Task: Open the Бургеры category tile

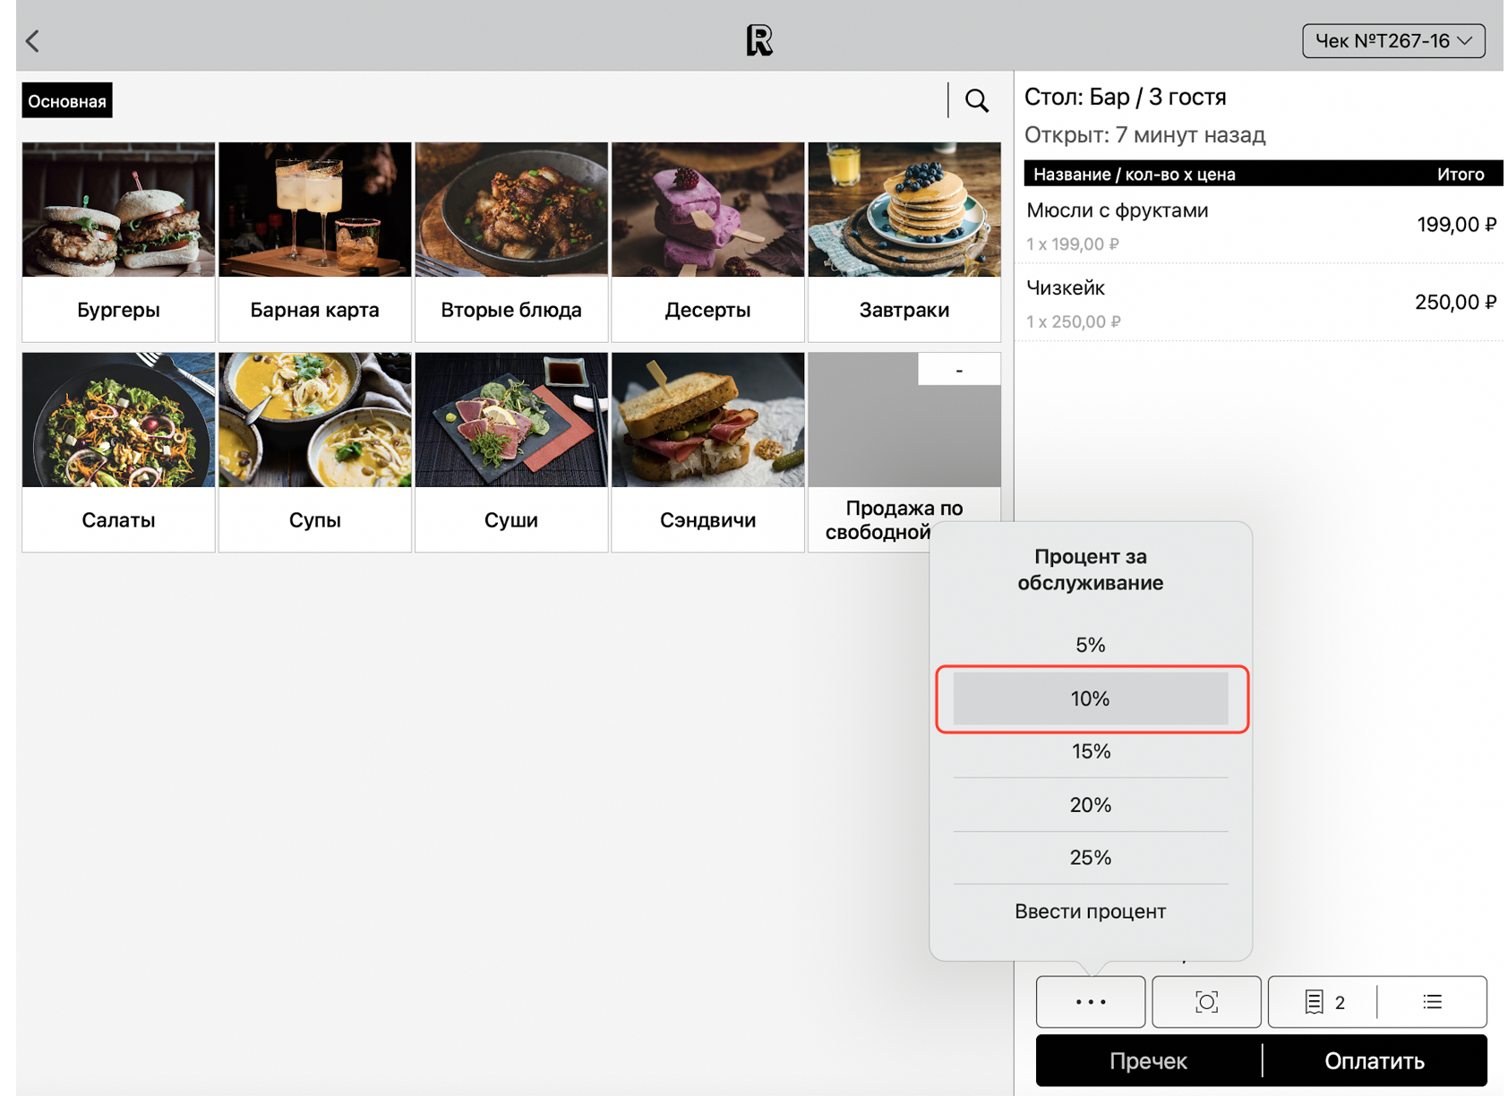Action: pos(118,242)
